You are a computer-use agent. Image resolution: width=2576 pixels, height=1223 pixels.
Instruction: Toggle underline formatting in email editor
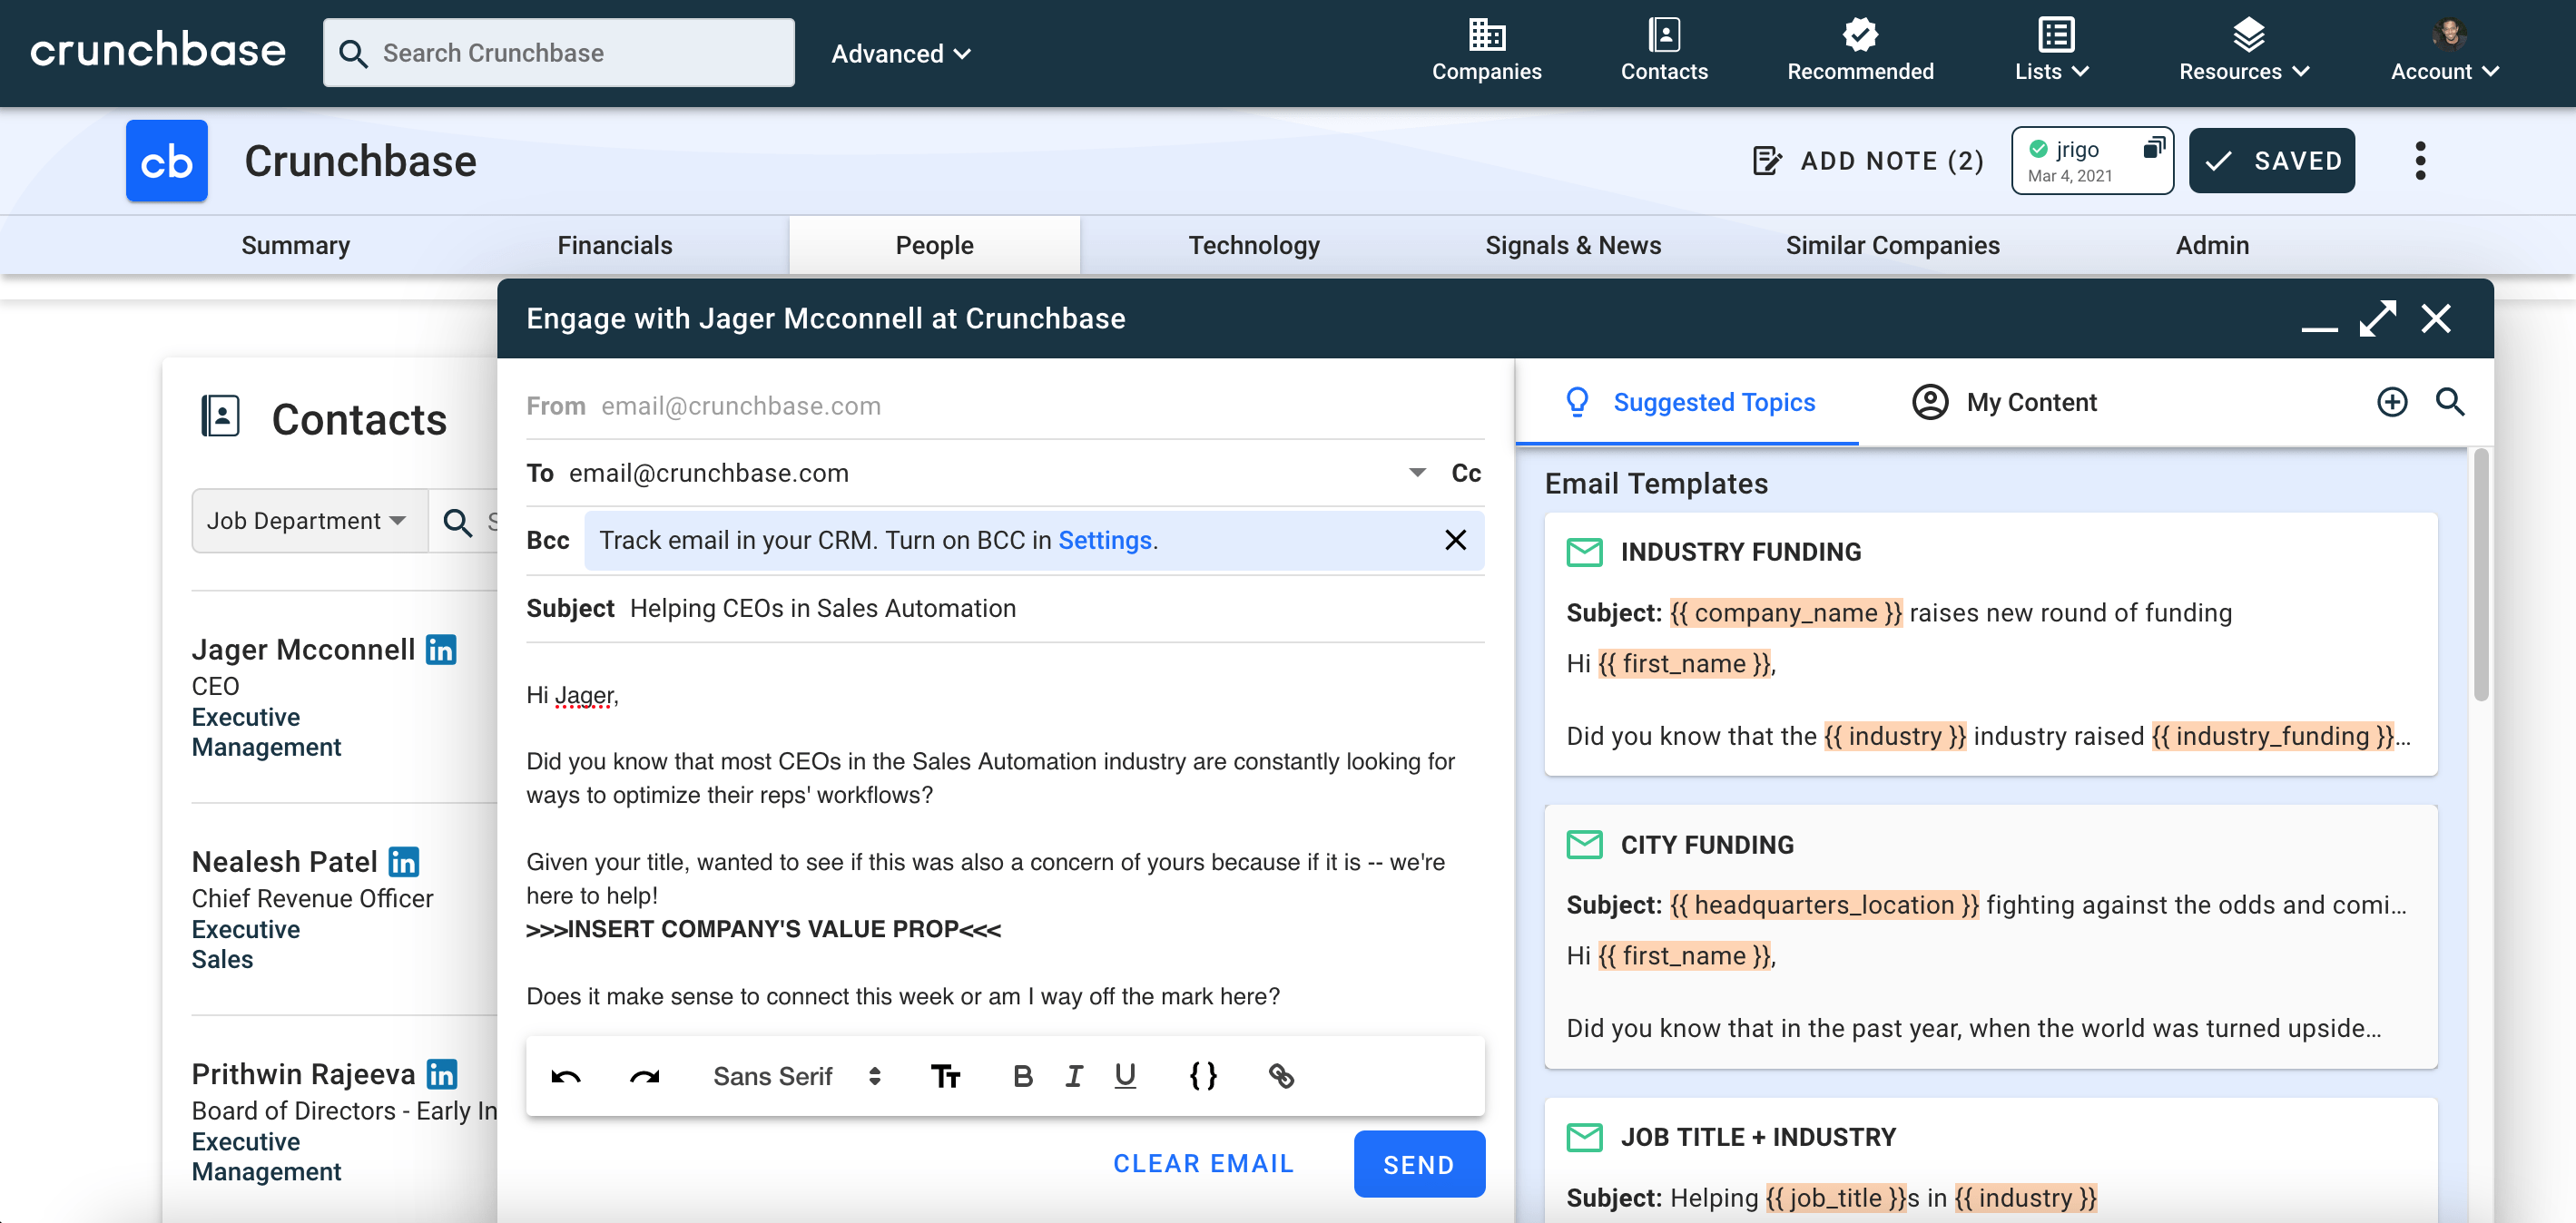pyautogui.click(x=1124, y=1076)
